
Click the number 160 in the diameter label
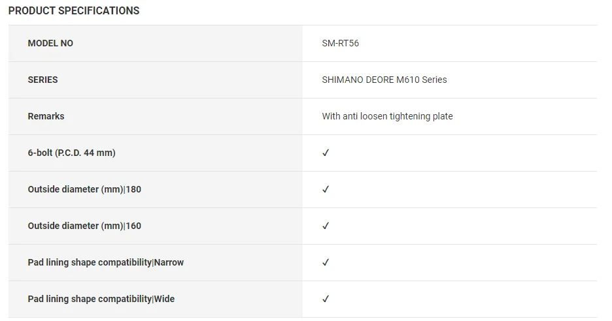[133, 226]
